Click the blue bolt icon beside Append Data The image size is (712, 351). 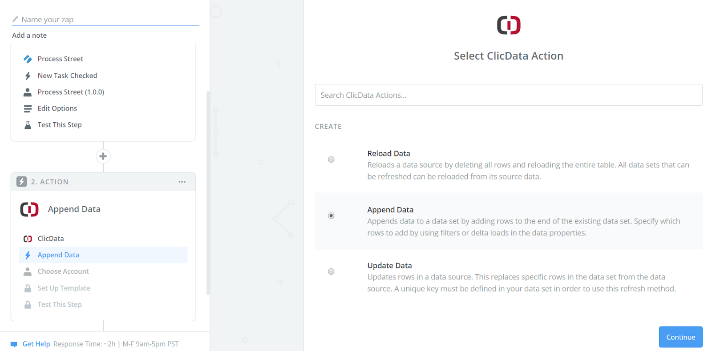(28, 255)
